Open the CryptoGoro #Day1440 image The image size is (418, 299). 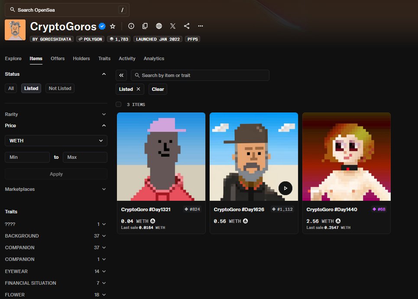coord(347,157)
